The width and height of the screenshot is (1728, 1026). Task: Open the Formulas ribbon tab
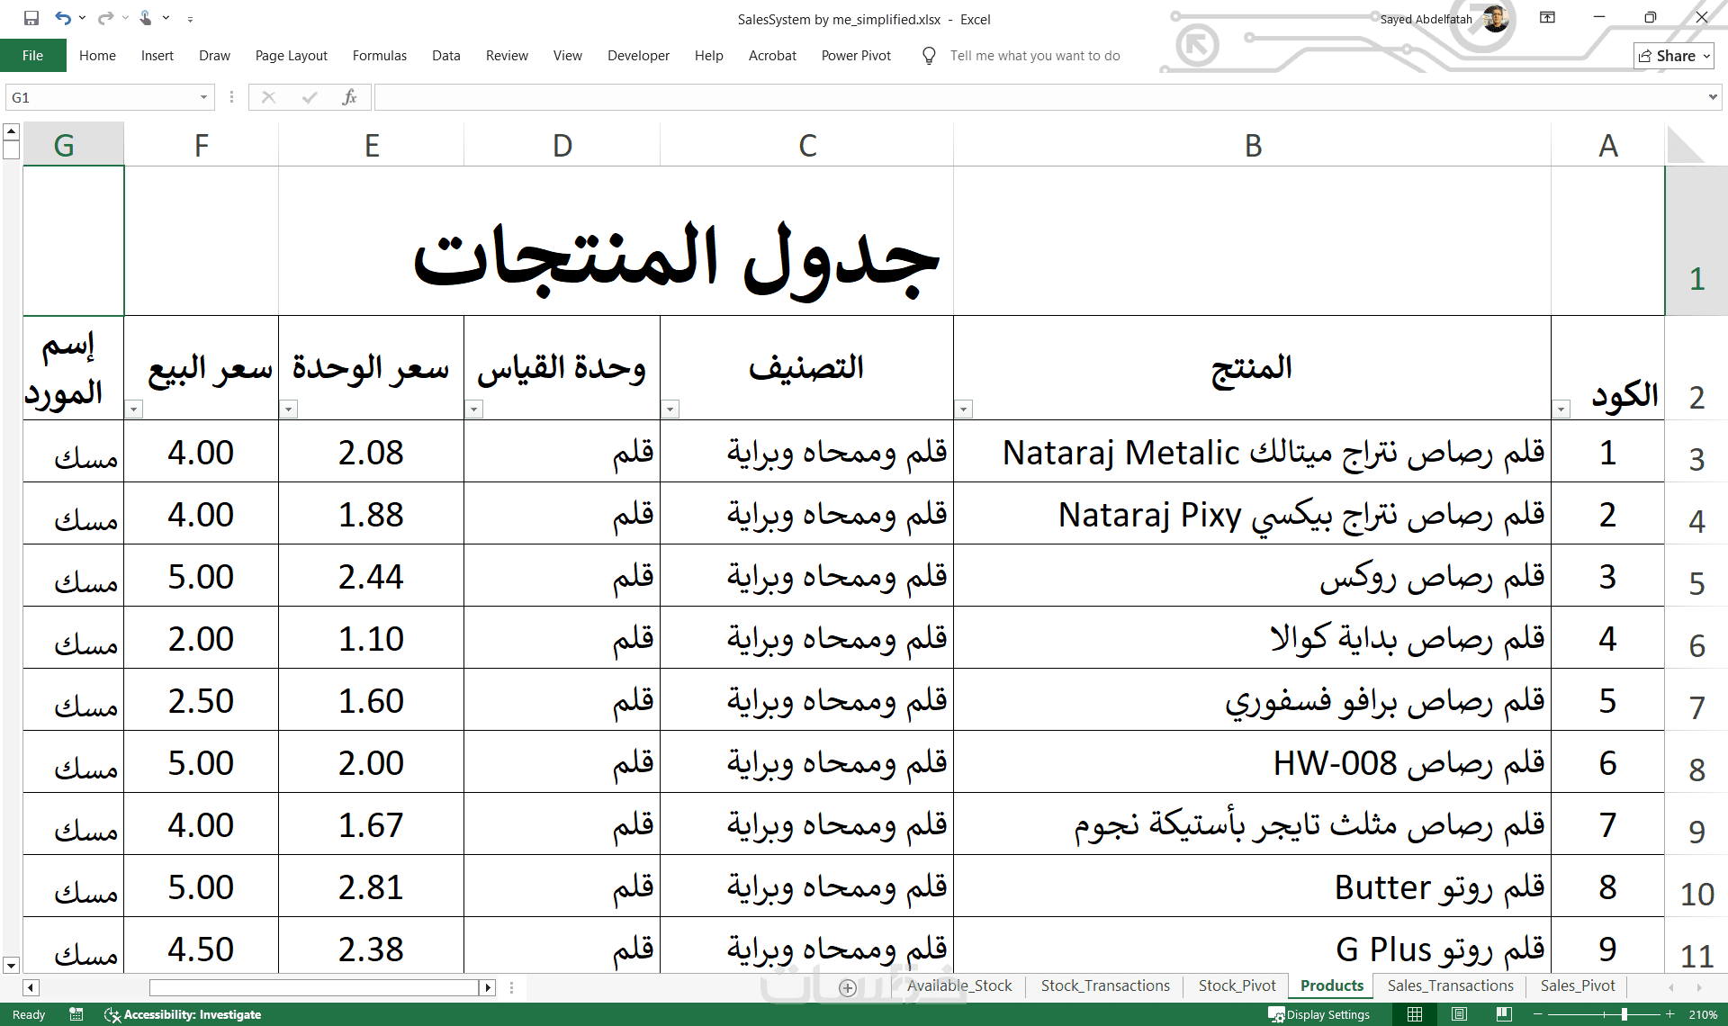click(x=379, y=56)
